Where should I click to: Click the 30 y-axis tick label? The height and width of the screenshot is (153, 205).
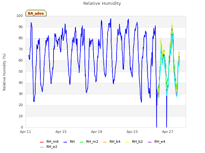(x=20, y=94)
